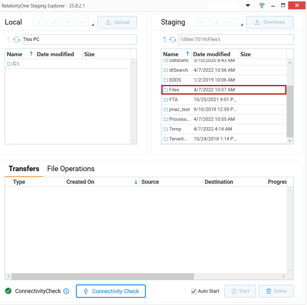This screenshot has width=307, height=305.
Task: Click the copy icon in Local toolbar
Action: click(68, 22)
